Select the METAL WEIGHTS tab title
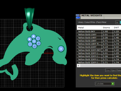This screenshot has width=121, height=91. click(x=92, y=16)
